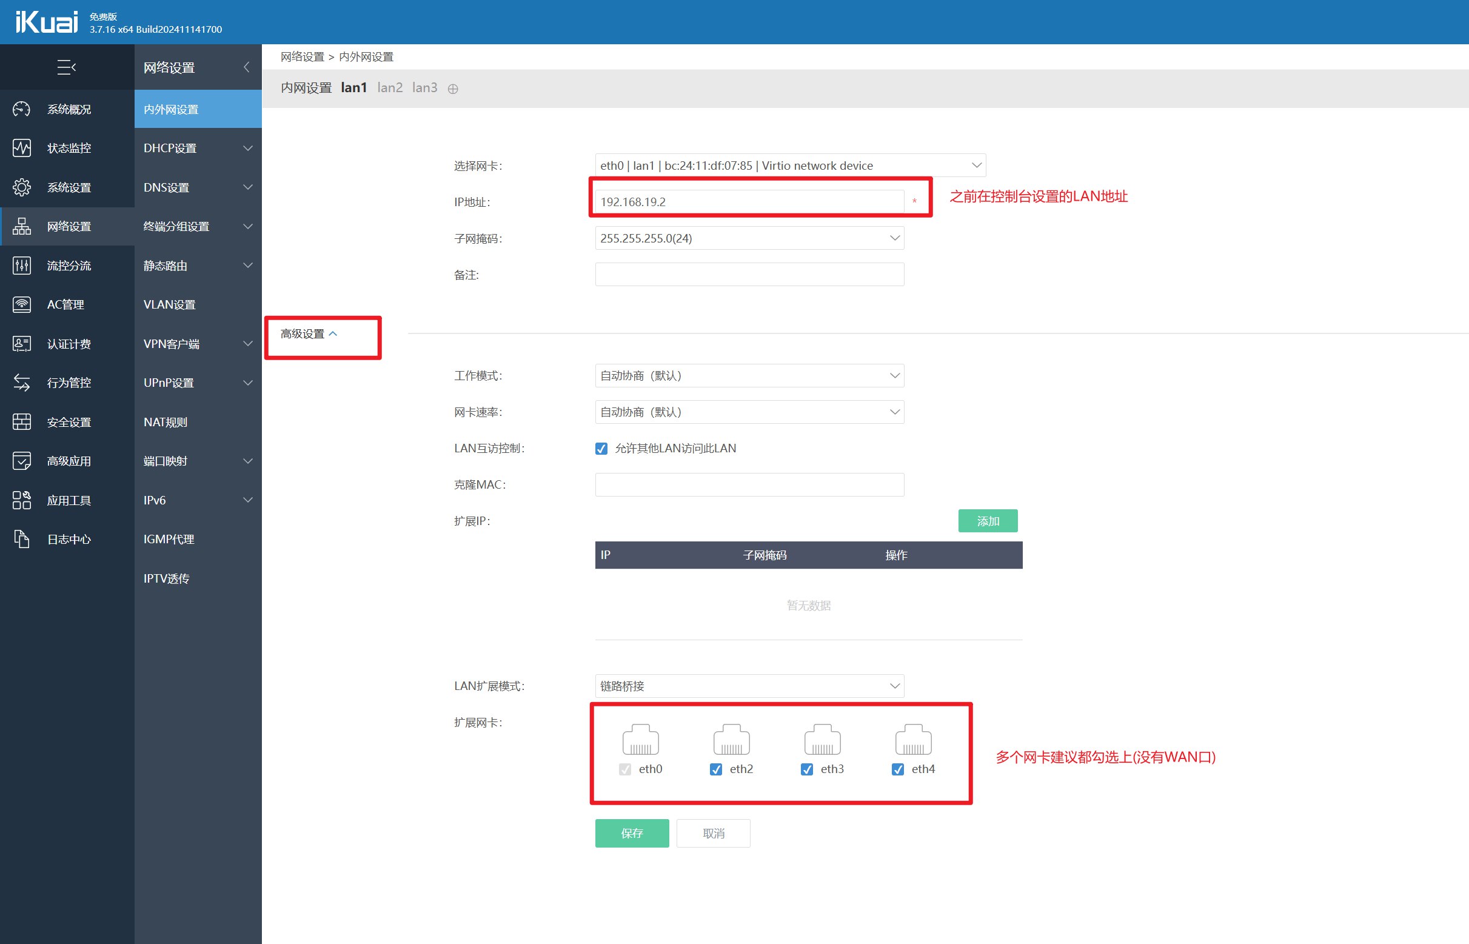This screenshot has width=1469, height=944.
Task: Switch to the lan2 tab
Action: pyautogui.click(x=390, y=88)
